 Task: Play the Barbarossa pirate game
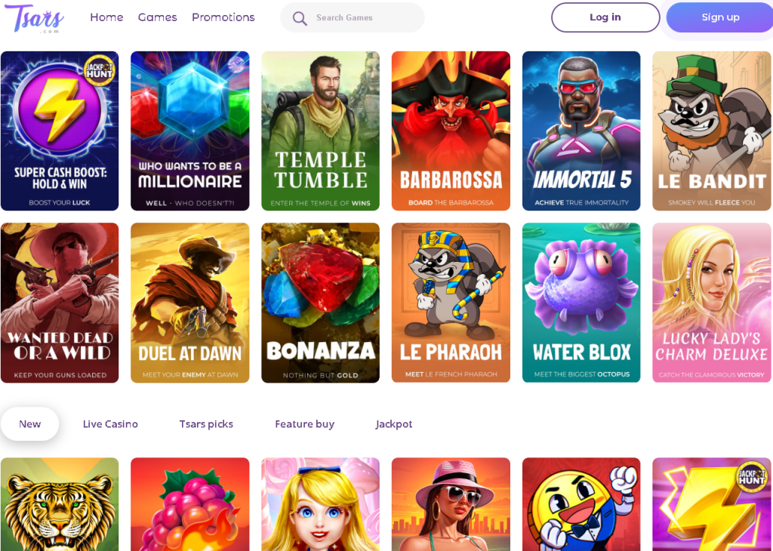click(451, 131)
